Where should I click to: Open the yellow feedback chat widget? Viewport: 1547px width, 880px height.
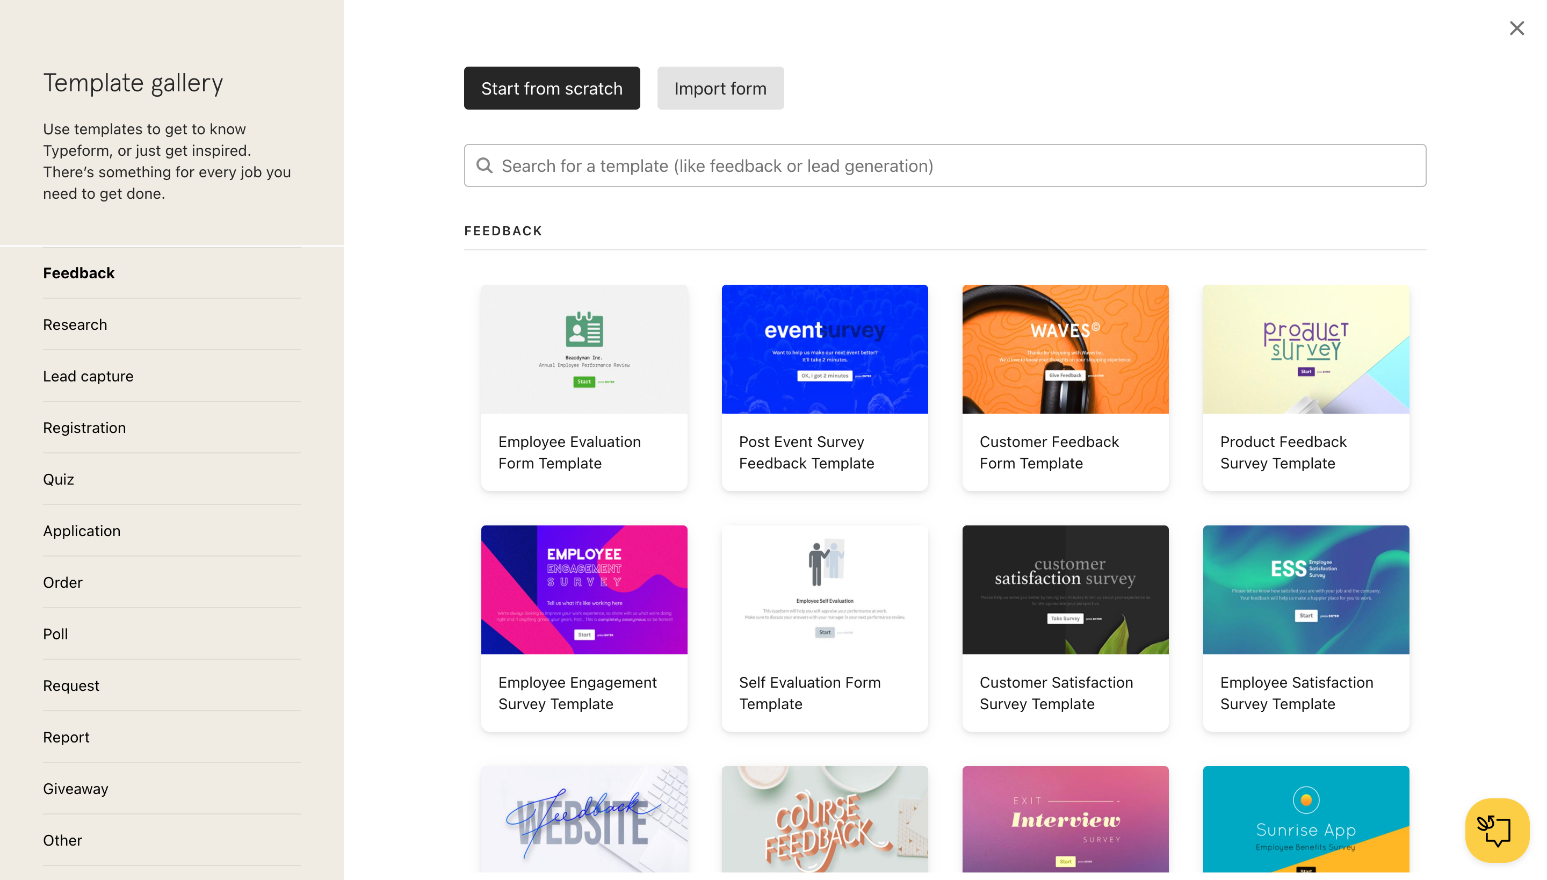click(x=1497, y=829)
